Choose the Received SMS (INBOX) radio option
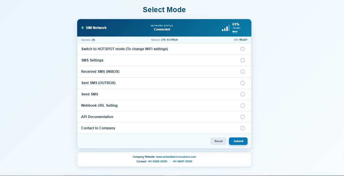This screenshot has width=344, height=176. 243,72
